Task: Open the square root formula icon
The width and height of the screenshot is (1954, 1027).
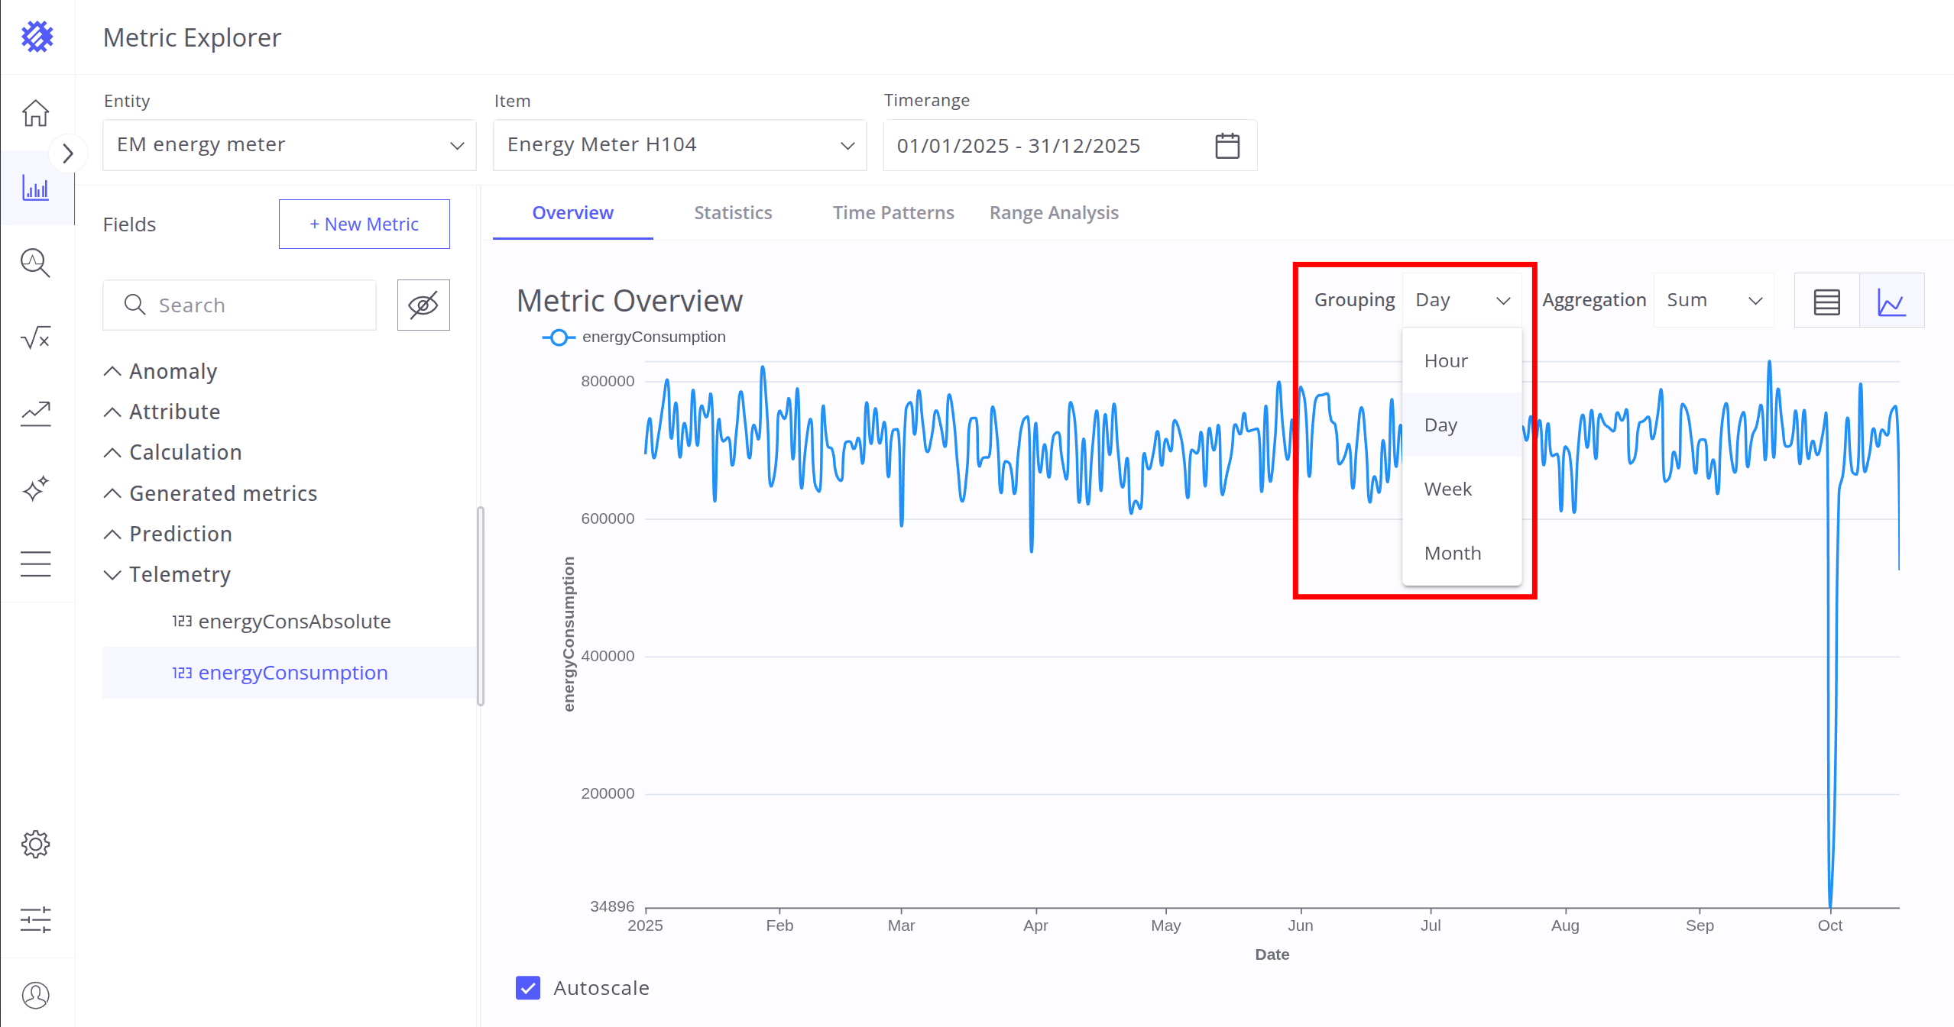Action: pyautogui.click(x=36, y=337)
